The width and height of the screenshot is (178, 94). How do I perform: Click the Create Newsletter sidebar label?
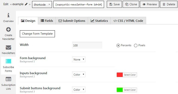pos(8,37)
